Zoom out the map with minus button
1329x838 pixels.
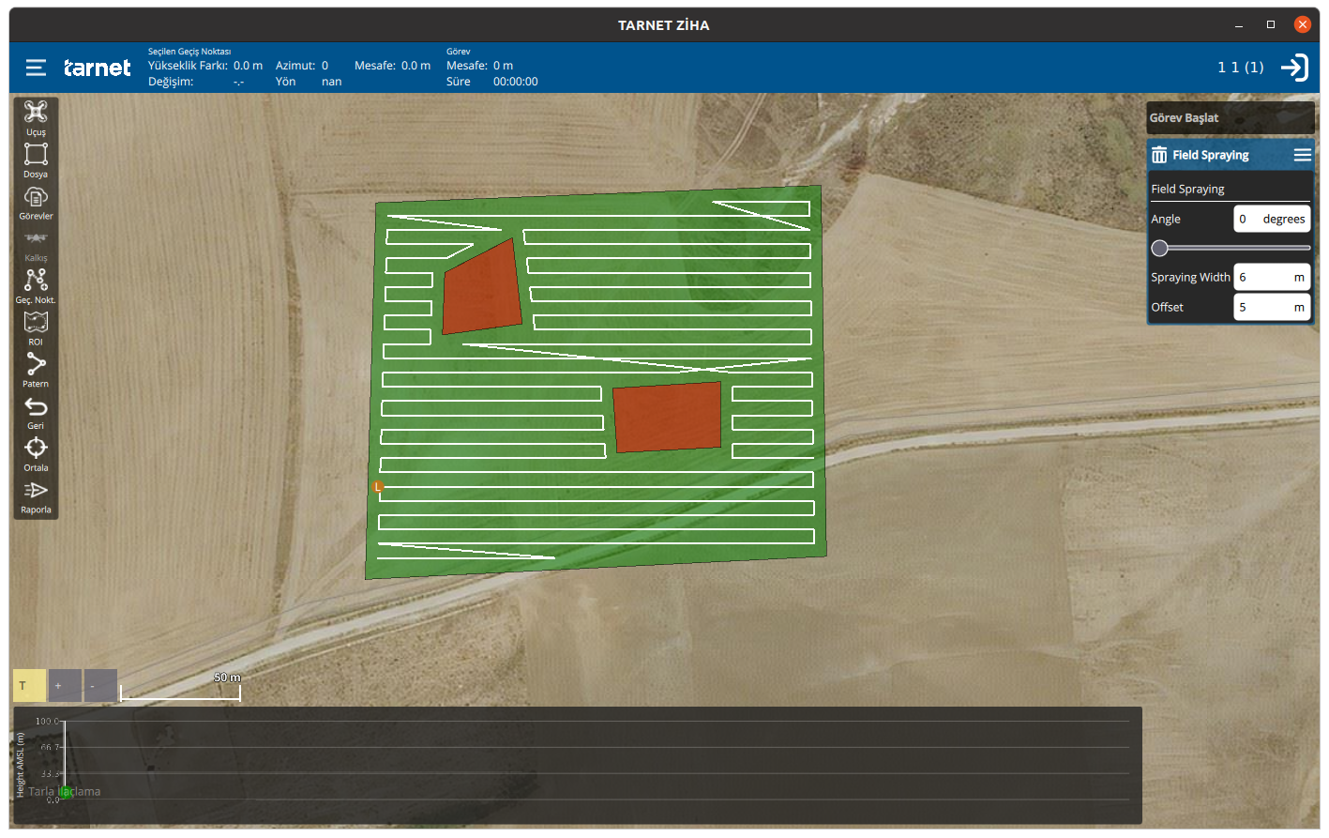tap(100, 686)
